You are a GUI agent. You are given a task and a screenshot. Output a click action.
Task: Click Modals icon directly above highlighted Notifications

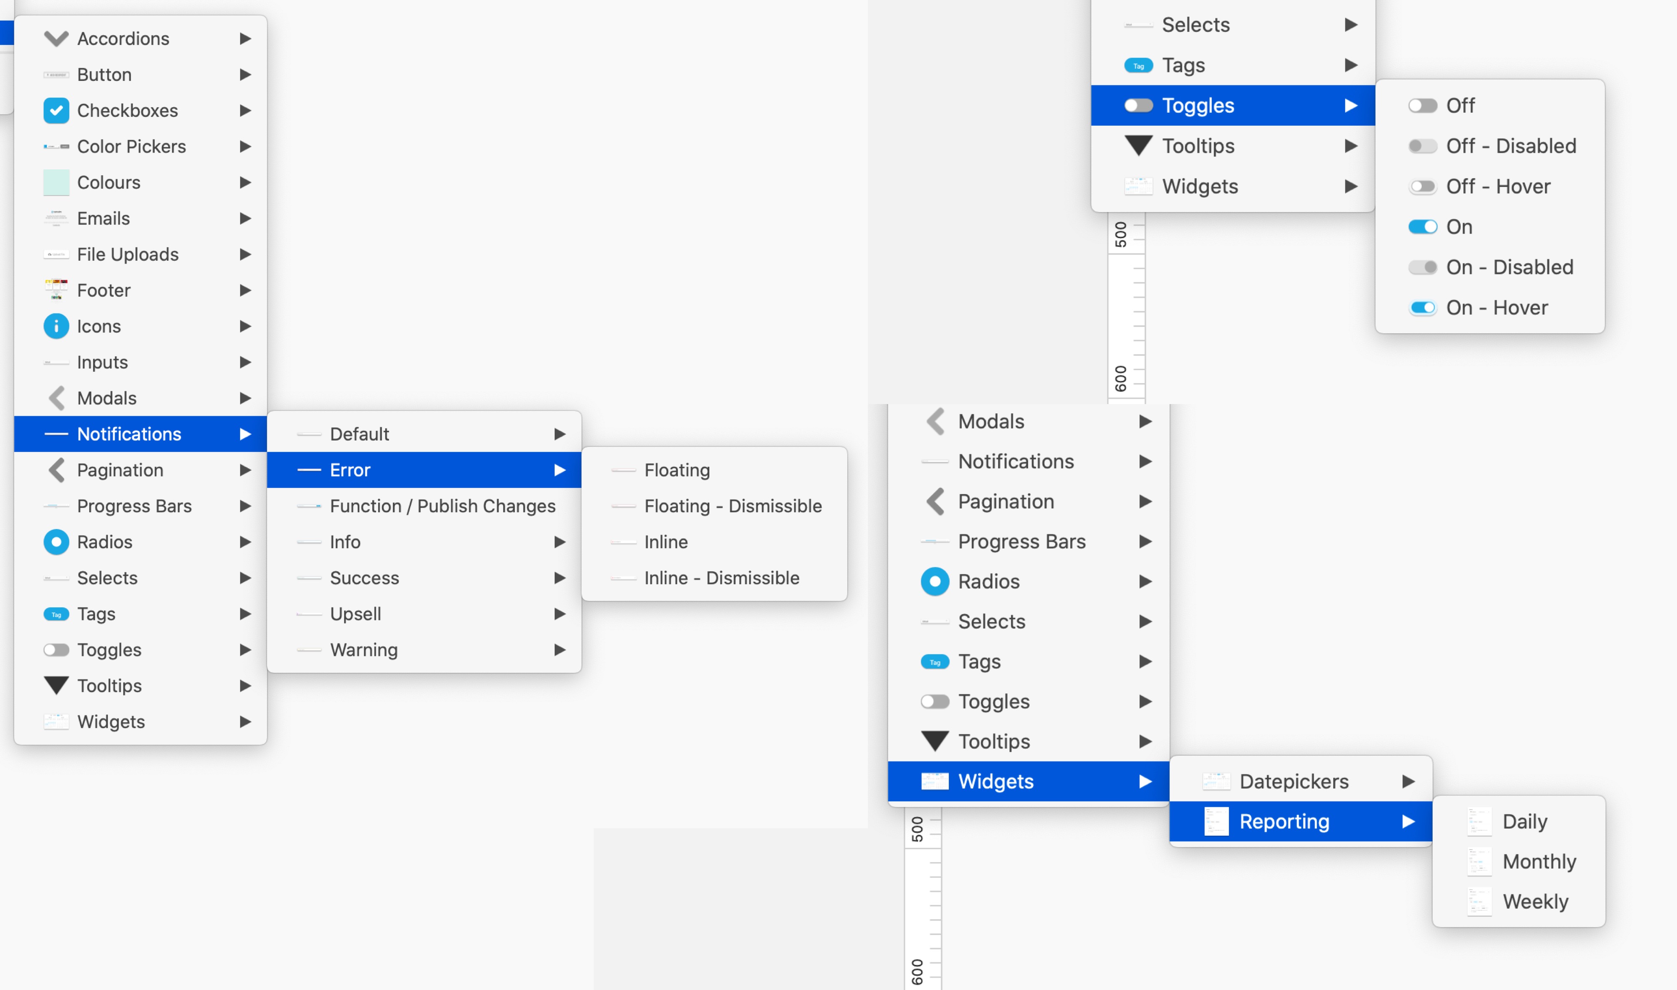click(56, 398)
